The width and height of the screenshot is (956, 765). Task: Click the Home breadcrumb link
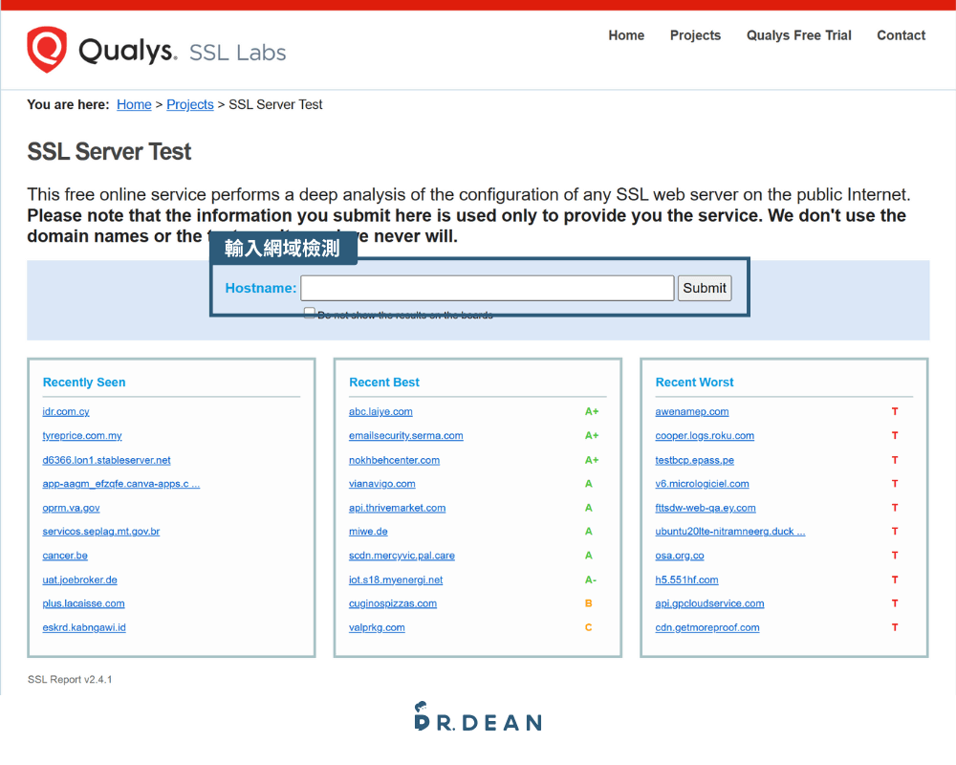pos(134,105)
